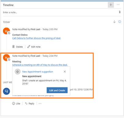The height and width of the screenshot is (118, 124).
Task: Click Edit note on Contact Debra
Action: pyautogui.click(x=34, y=47)
